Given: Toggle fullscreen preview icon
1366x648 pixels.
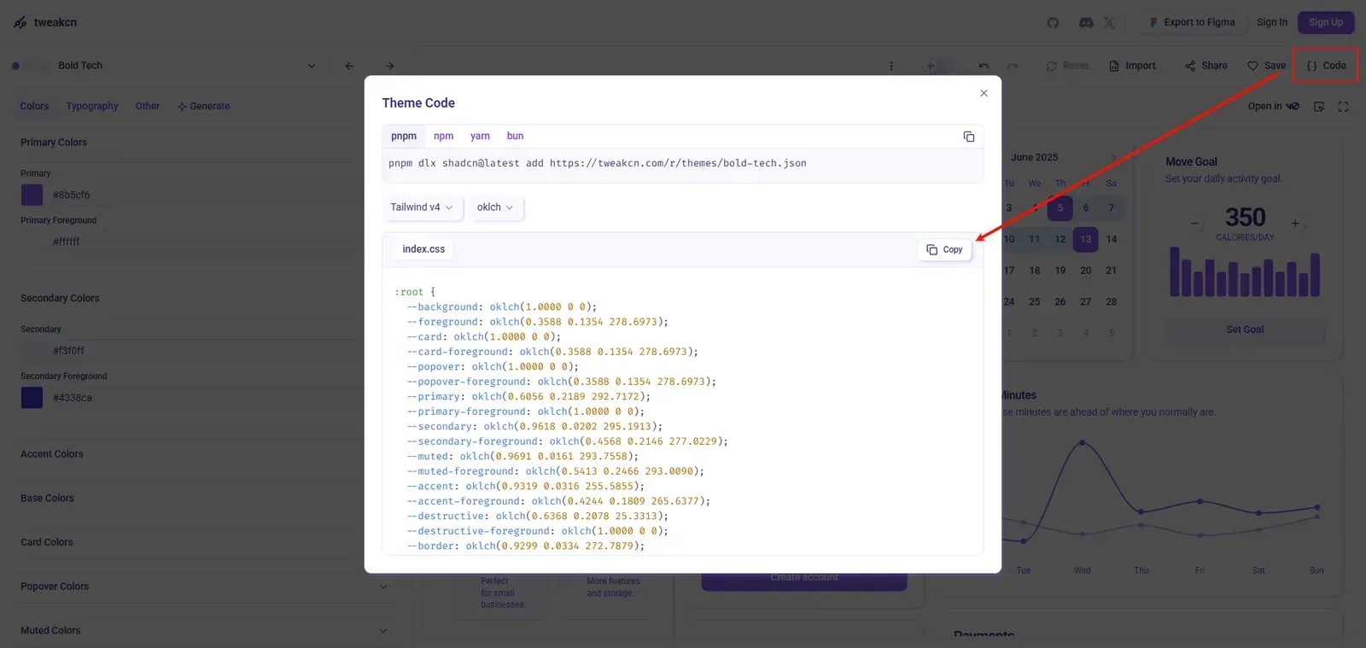Looking at the screenshot, I should 1343,107.
